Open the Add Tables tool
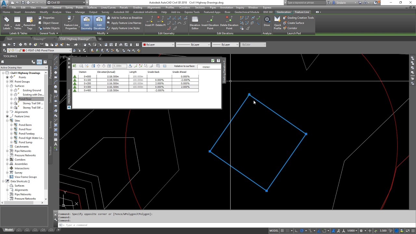This screenshot has height=234, width=416. click(18, 22)
